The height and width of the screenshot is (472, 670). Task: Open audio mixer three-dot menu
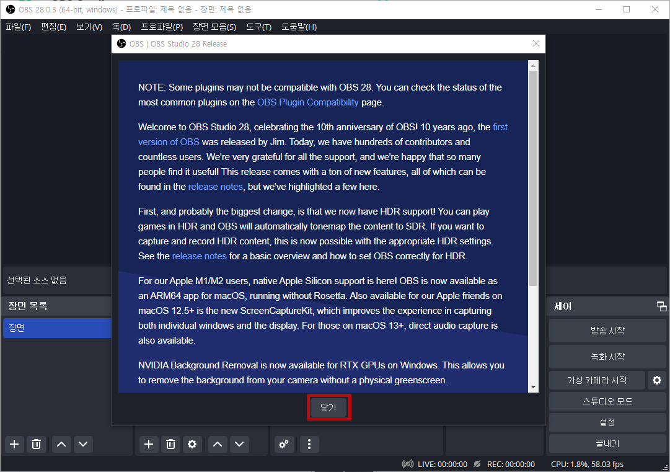309,444
